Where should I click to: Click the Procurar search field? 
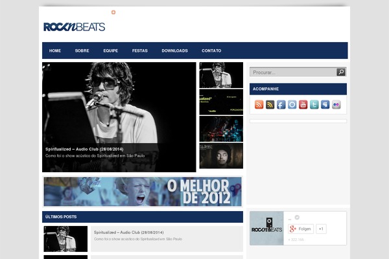293,72
